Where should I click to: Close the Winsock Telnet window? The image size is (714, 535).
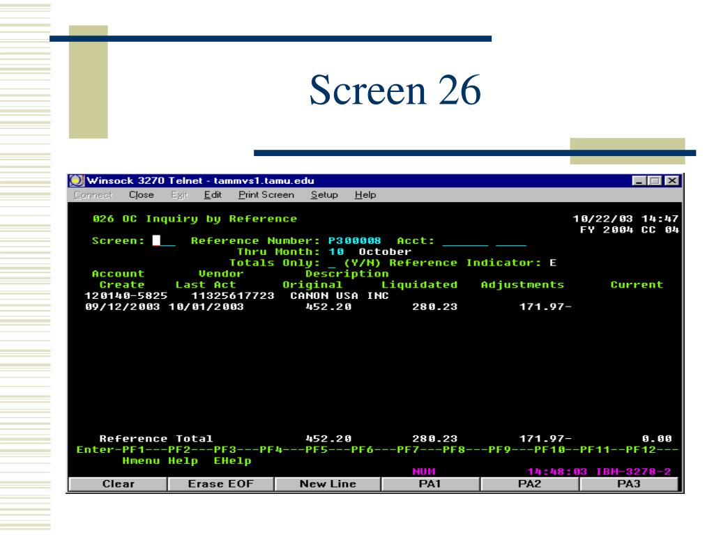pyautogui.click(x=672, y=180)
